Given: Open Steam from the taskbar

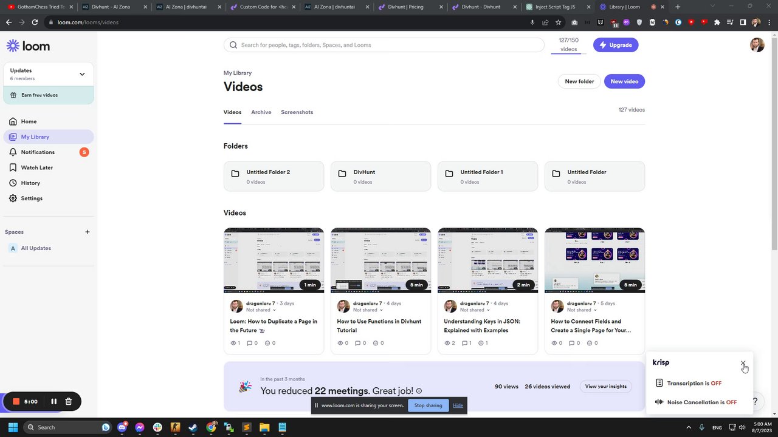Looking at the screenshot, I should pos(193,427).
